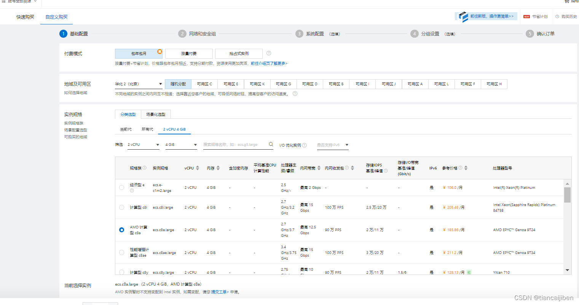
Task: Open the 2 vCPU filter dropdown
Action: pyautogui.click(x=143, y=145)
